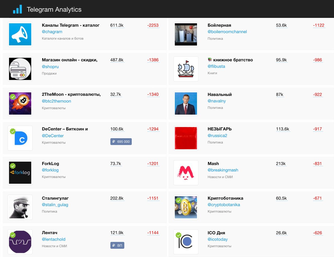Click the Магазин онлайн credit card avatar
Viewport: 334px width, 257px height.
click(20, 69)
